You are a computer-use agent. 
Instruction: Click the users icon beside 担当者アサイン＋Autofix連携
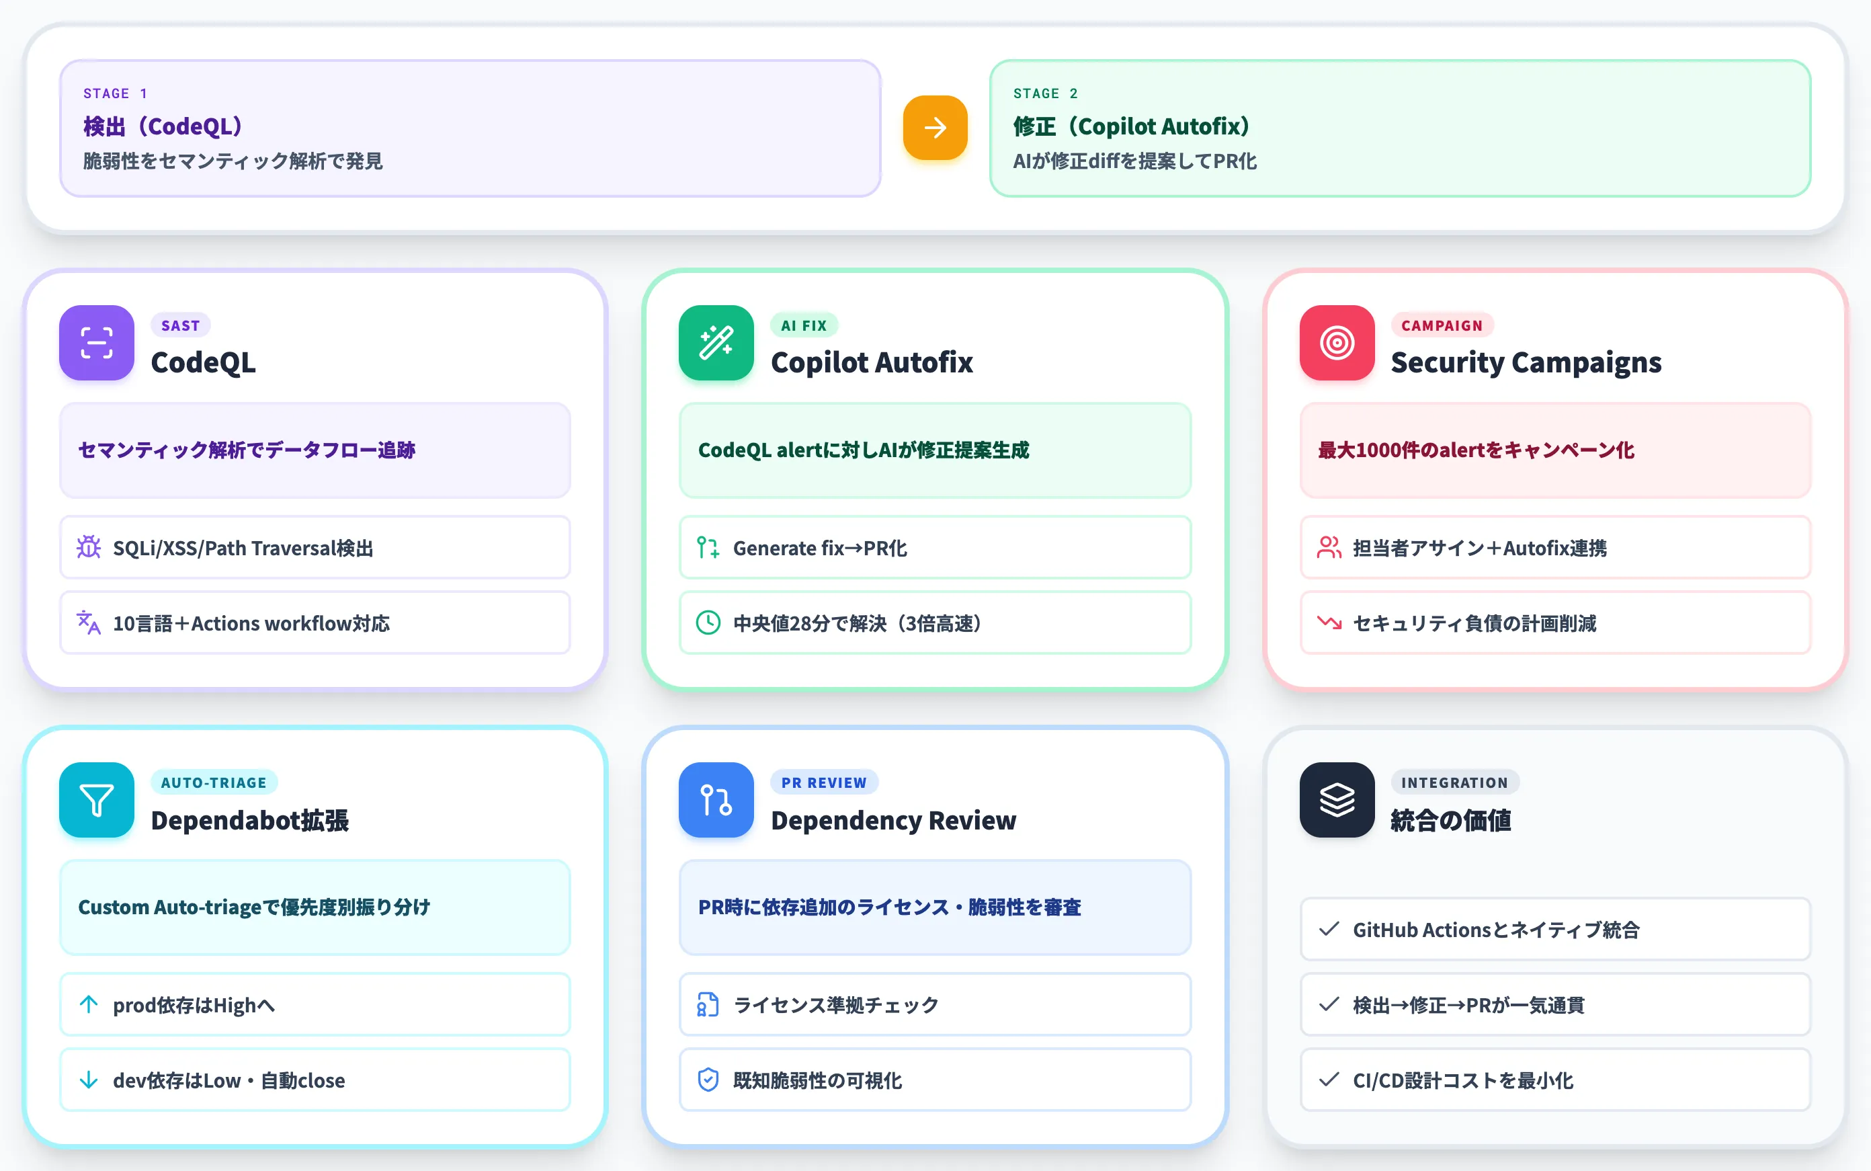point(1329,548)
